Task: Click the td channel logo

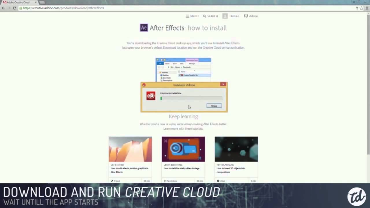Action: (357, 196)
